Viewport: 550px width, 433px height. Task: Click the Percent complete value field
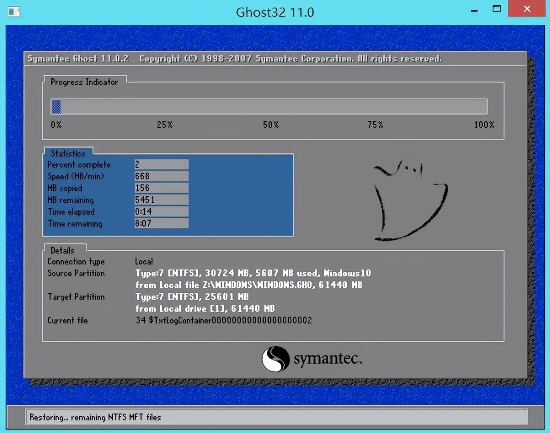[161, 164]
